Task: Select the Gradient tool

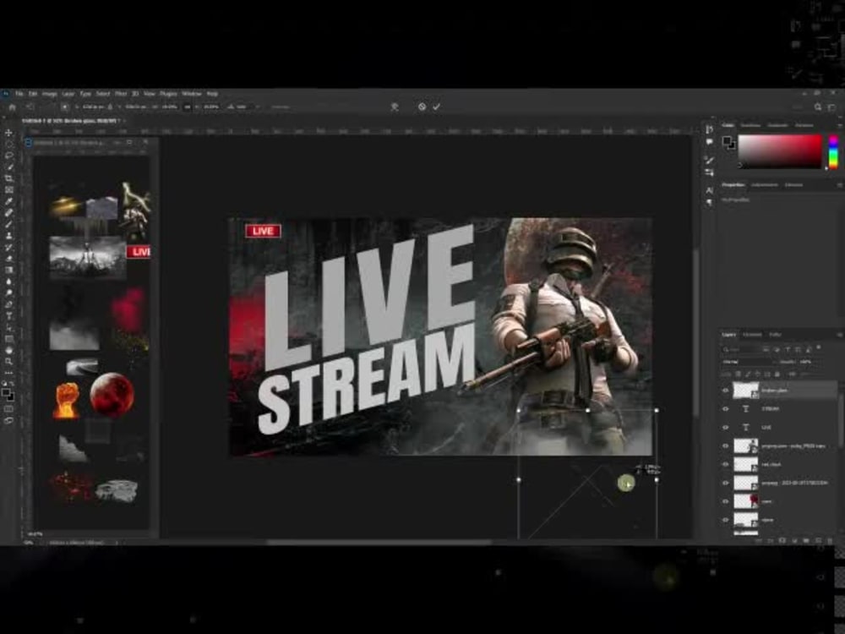Action: coord(8,271)
